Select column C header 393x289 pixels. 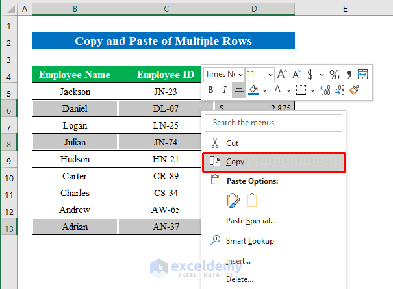pos(166,9)
